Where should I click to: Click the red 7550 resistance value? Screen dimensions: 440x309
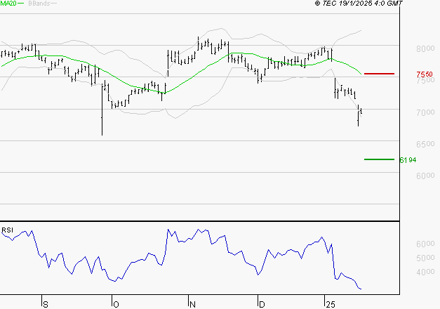425,74
